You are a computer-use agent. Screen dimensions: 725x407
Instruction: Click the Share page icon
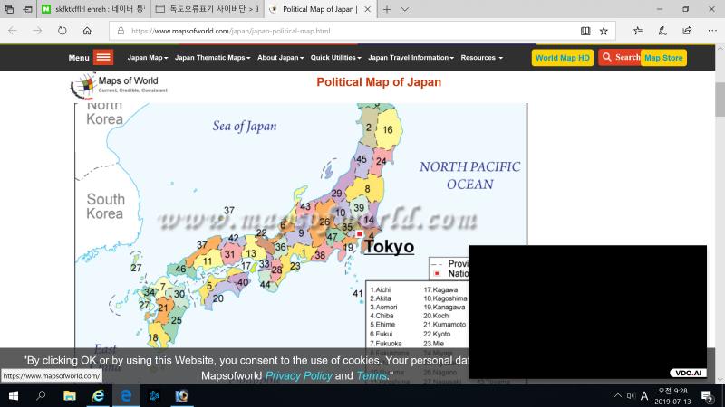click(687, 31)
